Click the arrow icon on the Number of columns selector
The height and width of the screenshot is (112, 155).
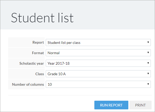pyautogui.click(x=148, y=84)
